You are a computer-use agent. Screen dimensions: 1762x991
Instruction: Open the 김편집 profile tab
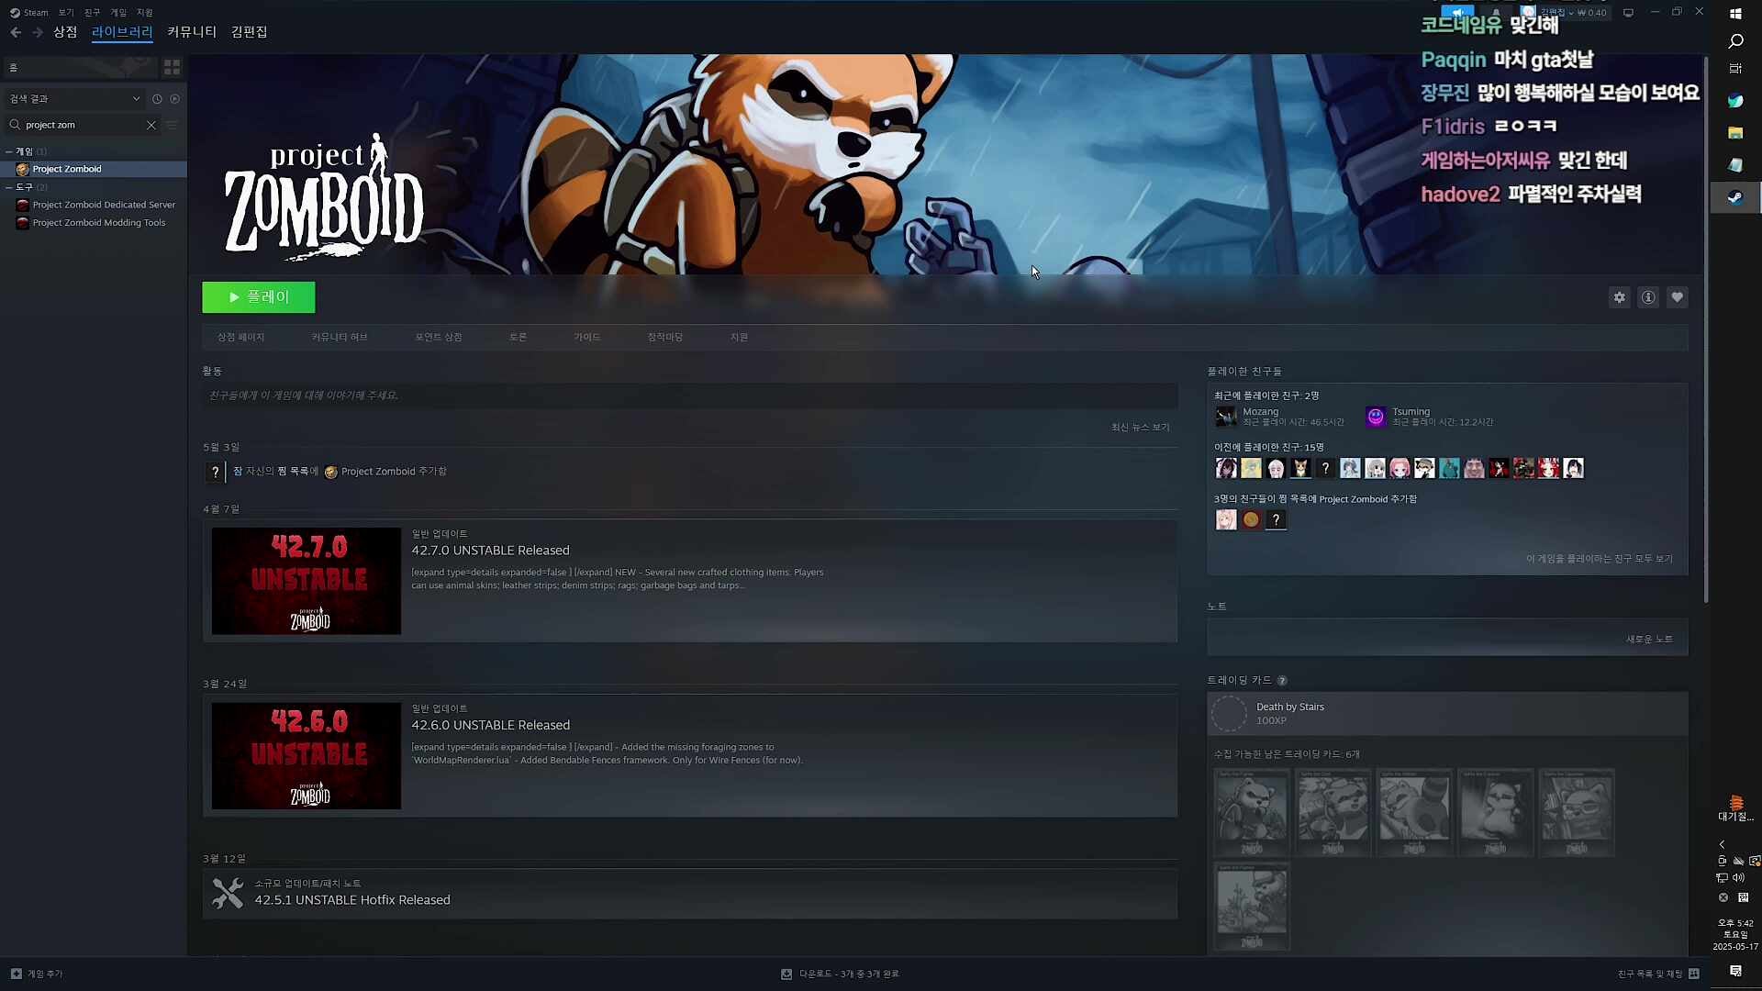[x=249, y=32]
